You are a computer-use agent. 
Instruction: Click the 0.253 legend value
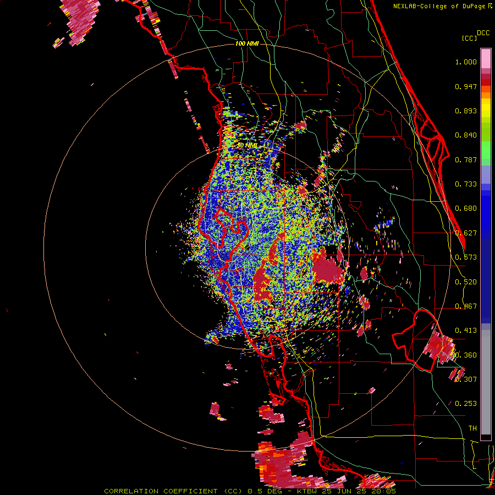466,404
